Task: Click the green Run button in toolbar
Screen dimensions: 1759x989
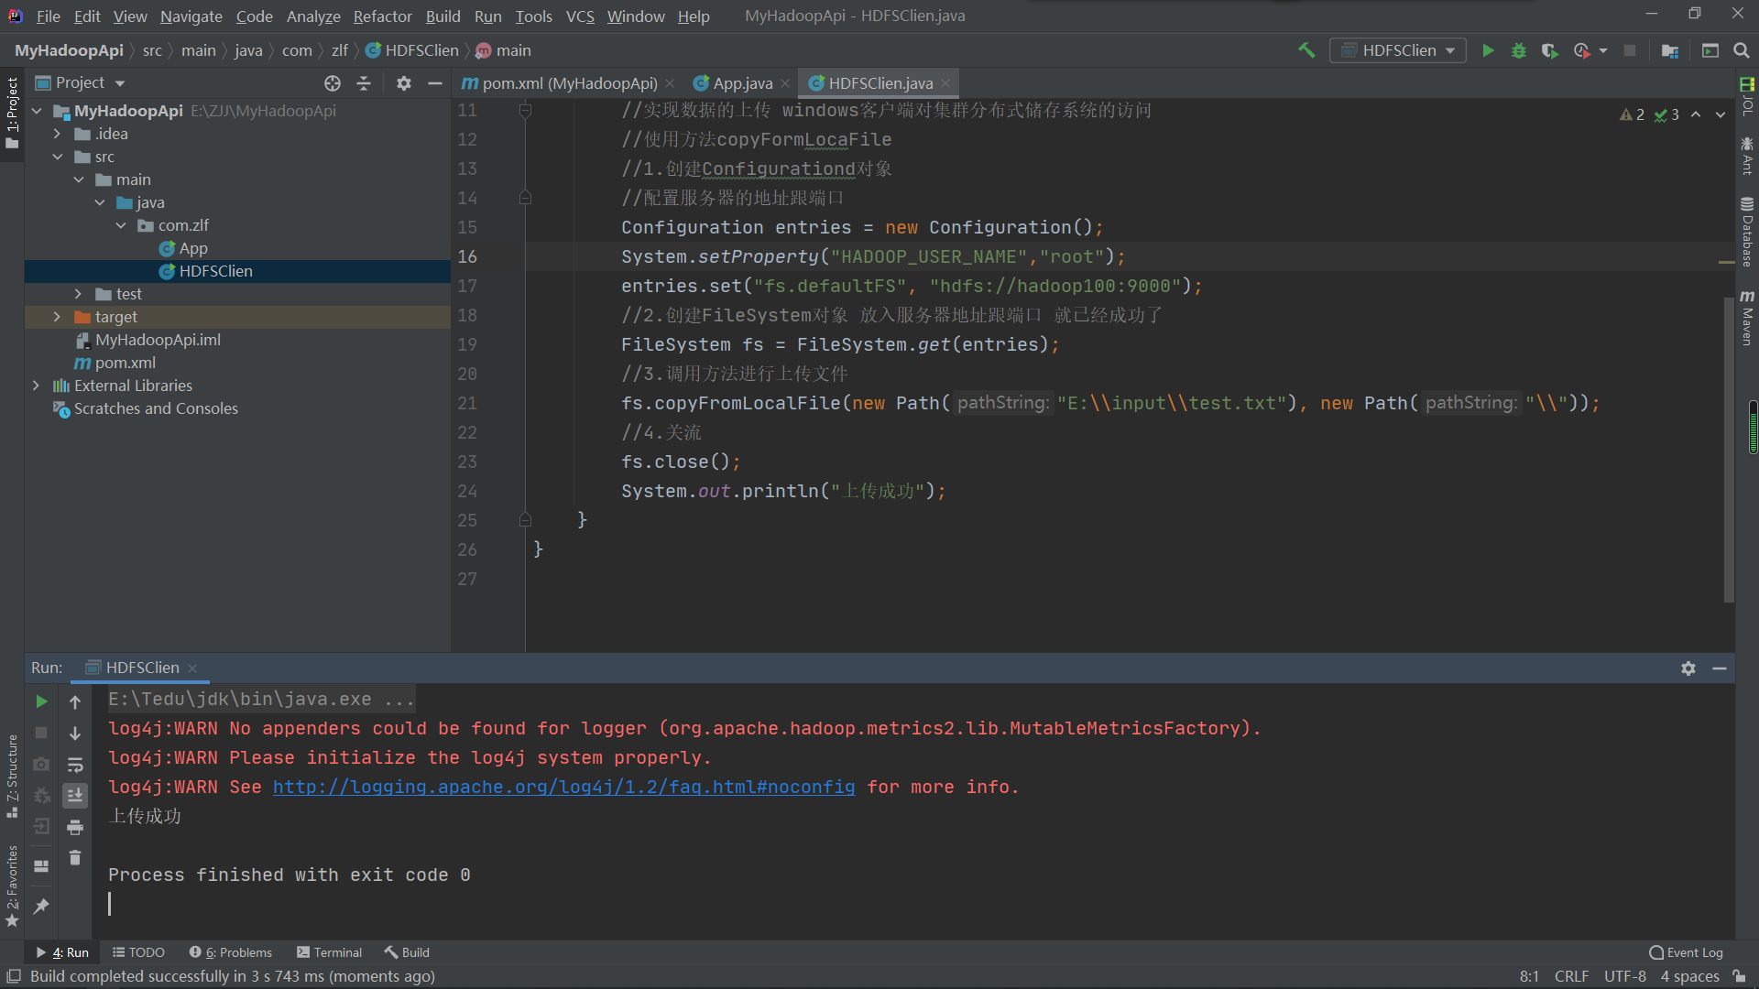Action: click(x=1488, y=50)
